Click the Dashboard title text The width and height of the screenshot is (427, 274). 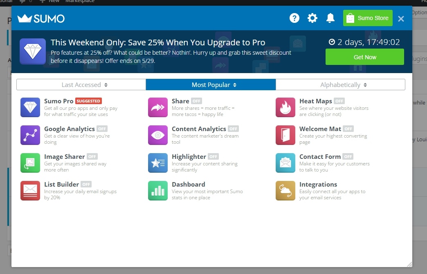189,184
